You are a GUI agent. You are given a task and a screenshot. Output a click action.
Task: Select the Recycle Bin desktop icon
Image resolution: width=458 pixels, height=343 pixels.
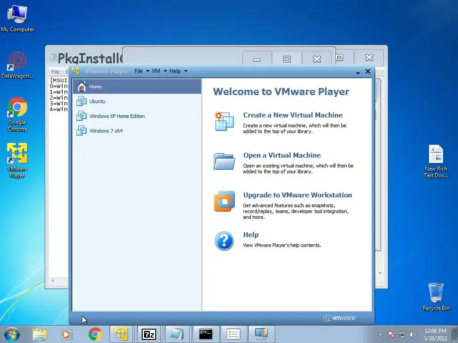(x=436, y=297)
